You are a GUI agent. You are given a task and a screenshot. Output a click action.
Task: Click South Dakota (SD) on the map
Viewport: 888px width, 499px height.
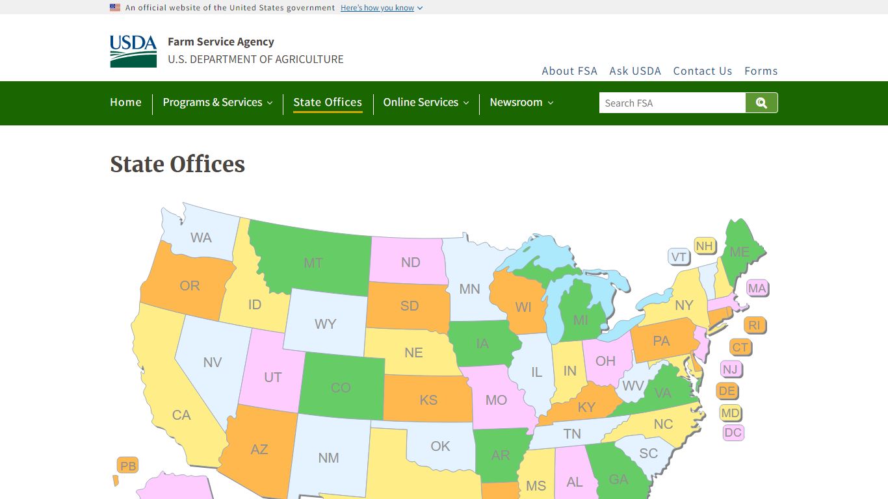(409, 305)
